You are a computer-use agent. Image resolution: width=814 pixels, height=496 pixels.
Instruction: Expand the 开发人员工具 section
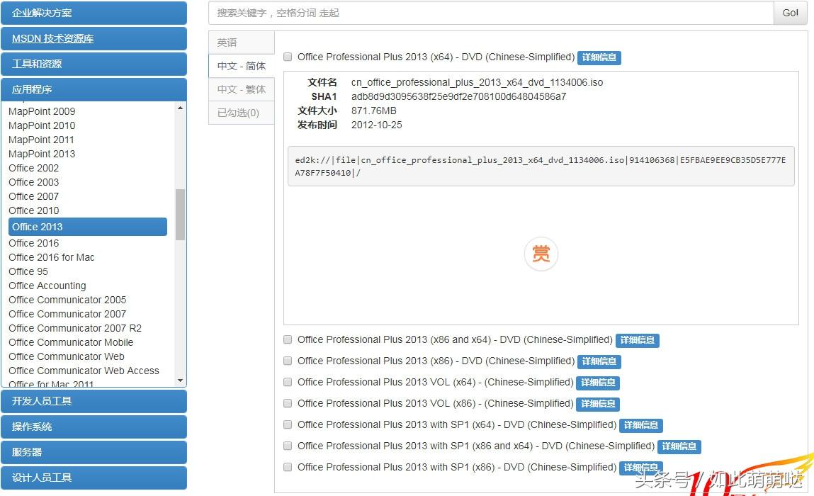94,401
